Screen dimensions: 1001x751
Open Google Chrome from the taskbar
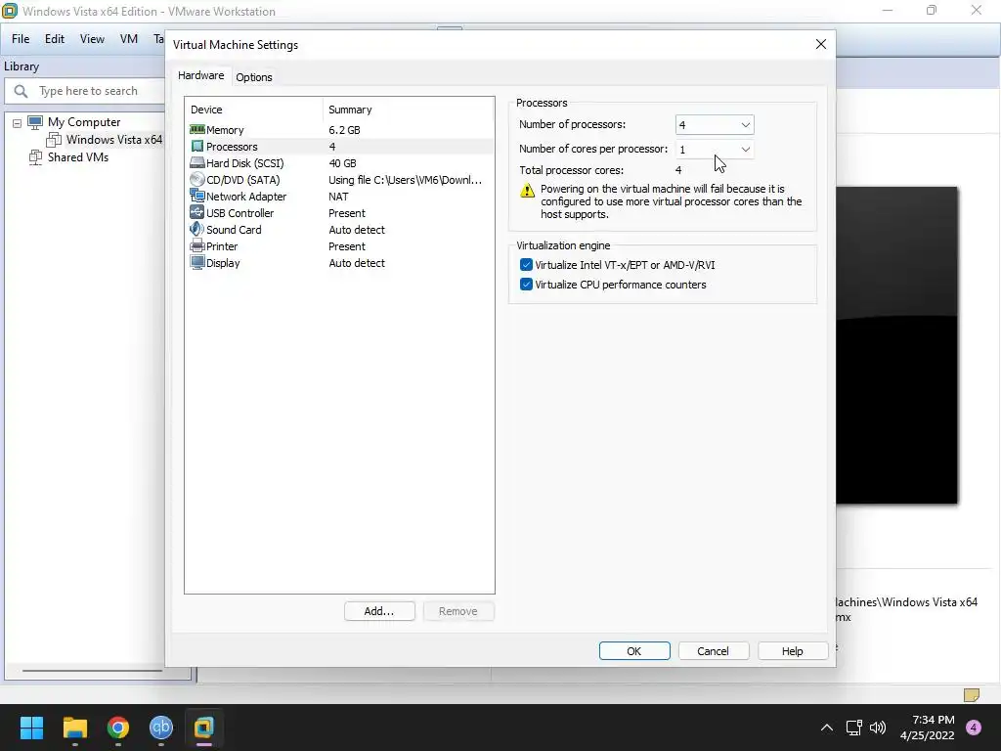[118, 728]
